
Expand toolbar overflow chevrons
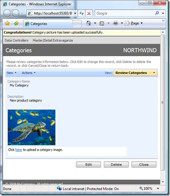pos(163,21)
